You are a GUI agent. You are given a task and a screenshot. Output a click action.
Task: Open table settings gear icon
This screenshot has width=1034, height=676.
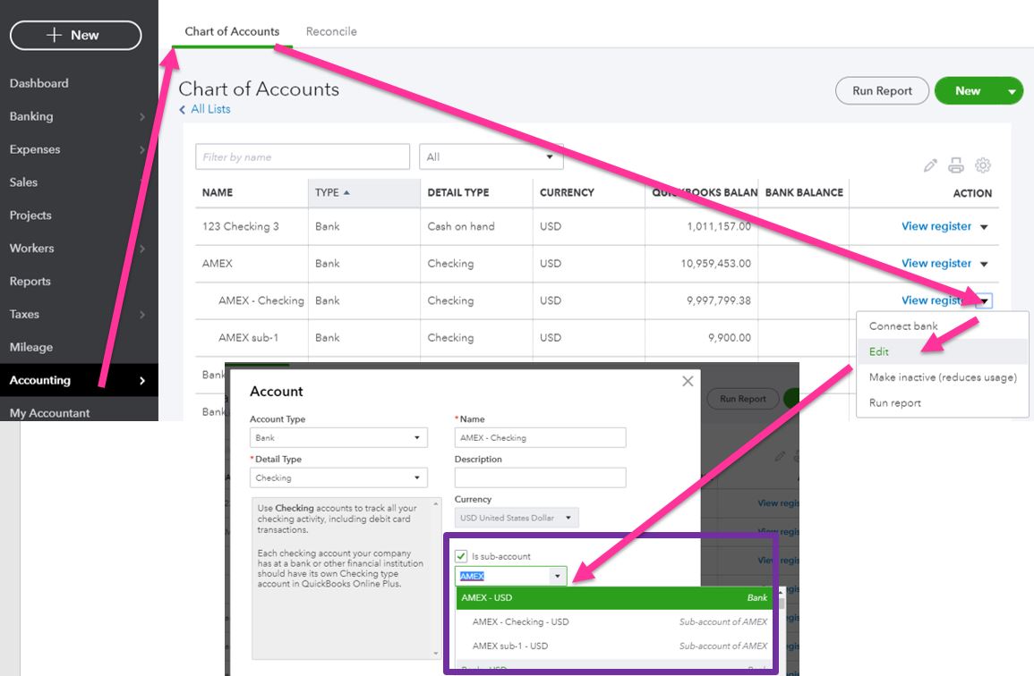click(983, 165)
